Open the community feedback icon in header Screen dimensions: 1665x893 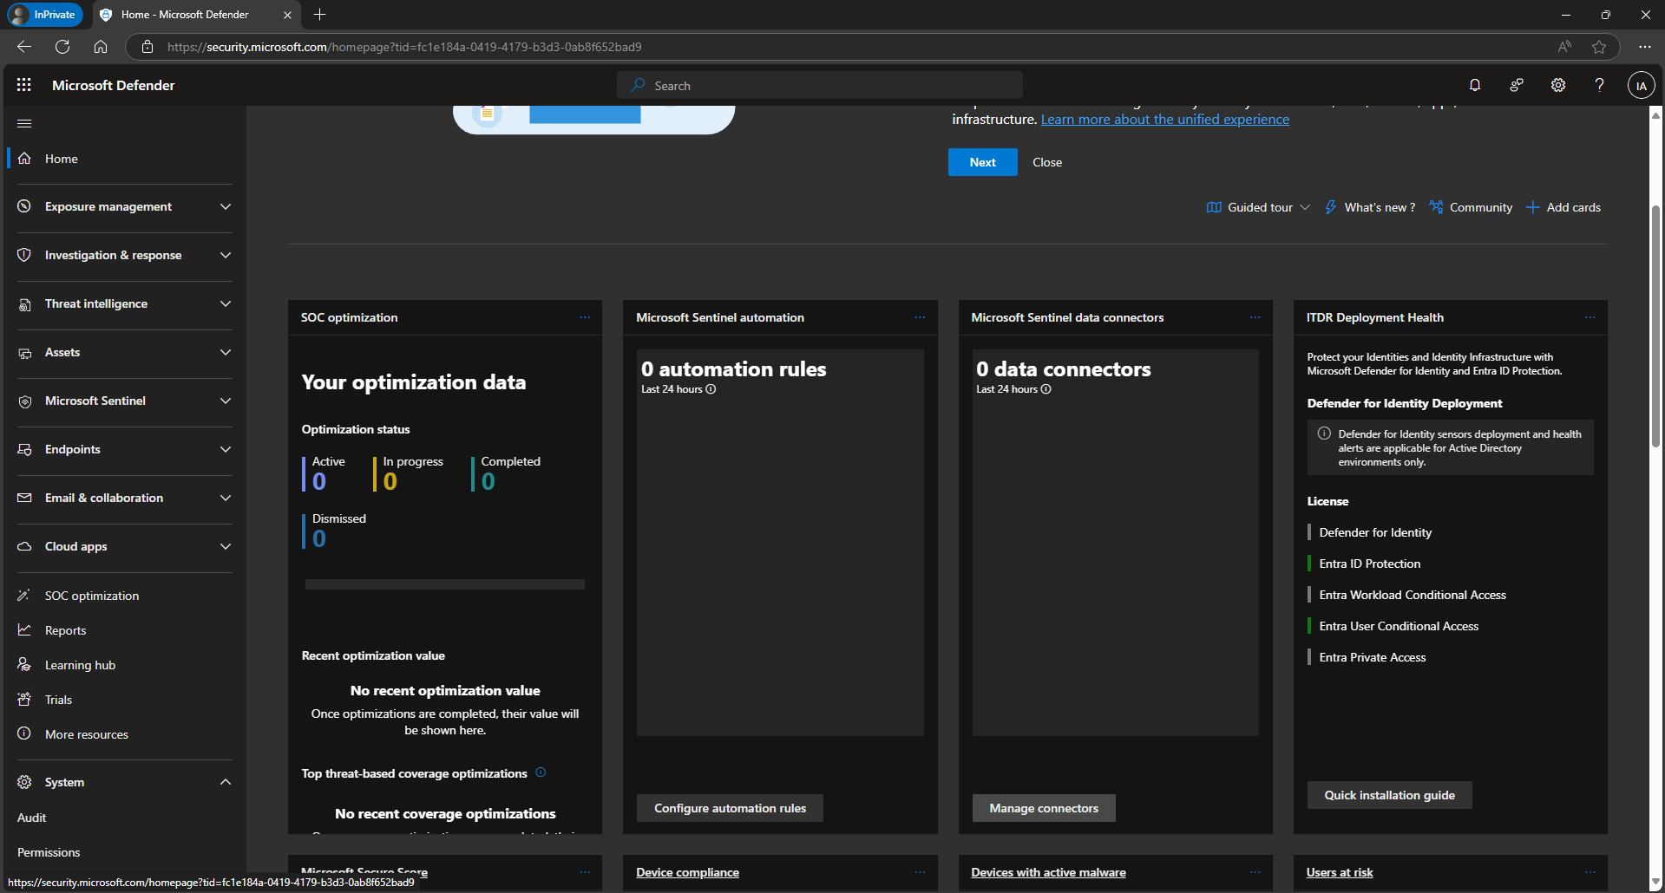pos(1517,85)
